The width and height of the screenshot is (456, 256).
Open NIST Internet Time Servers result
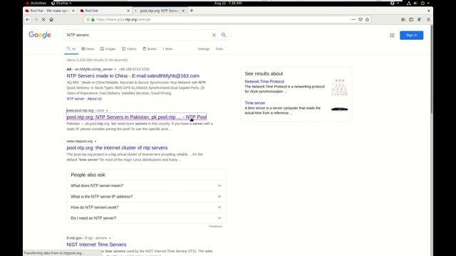coord(97,245)
